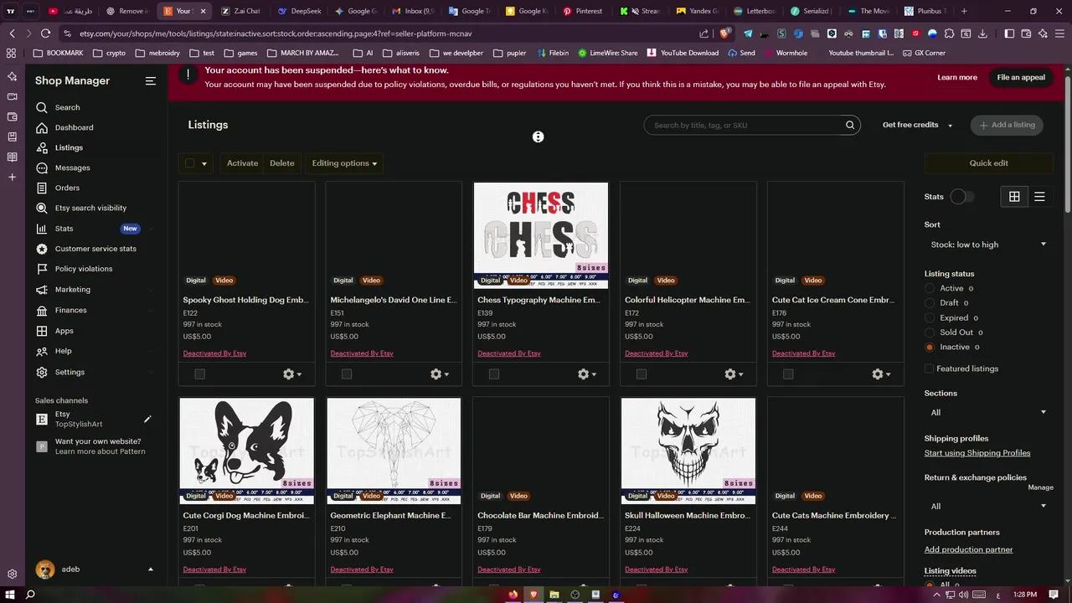The image size is (1072, 603).
Task: Open Skull Halloween listing thumbnail
Action: tap(688, 451)
